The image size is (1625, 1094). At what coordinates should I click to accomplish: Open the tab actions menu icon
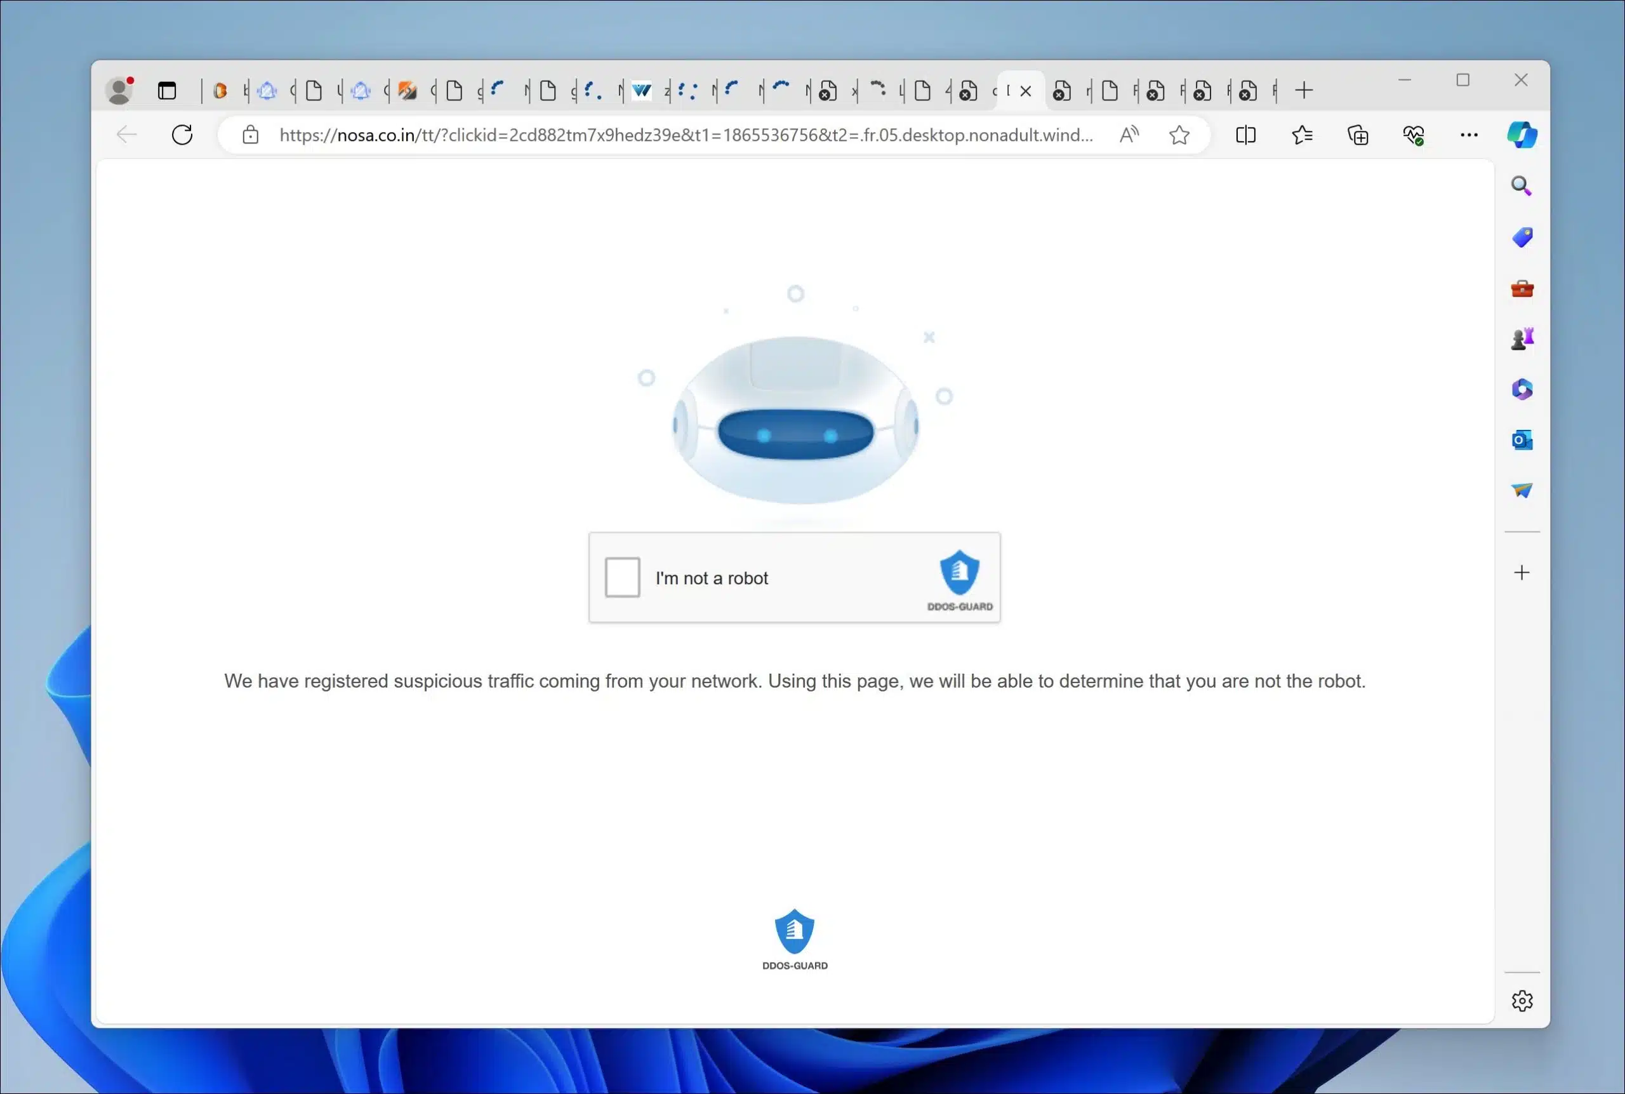pos(167,91)
